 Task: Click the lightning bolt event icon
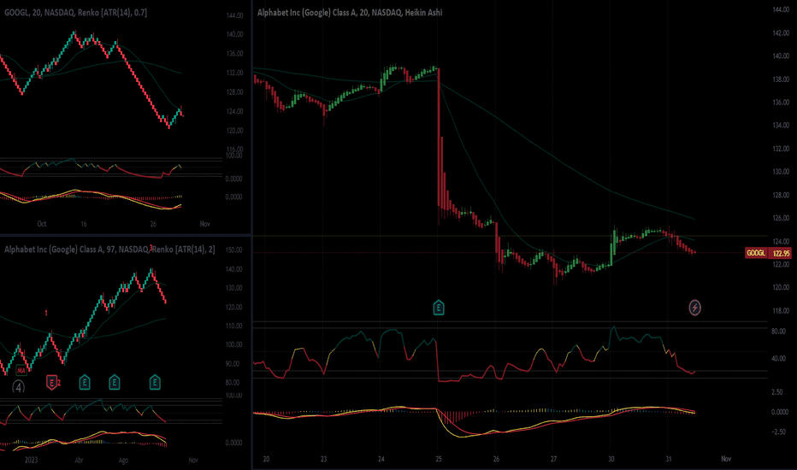[x=695, y=306]
